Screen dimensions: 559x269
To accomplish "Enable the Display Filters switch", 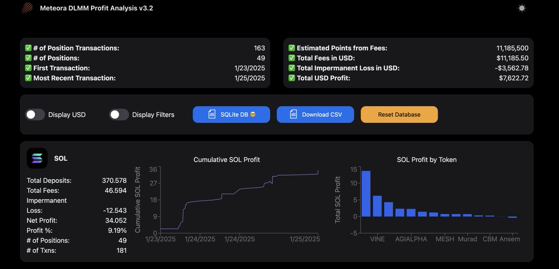I will coord(119,114).
